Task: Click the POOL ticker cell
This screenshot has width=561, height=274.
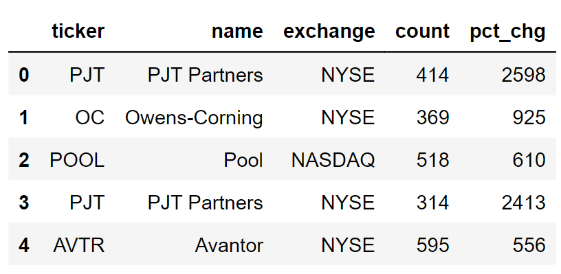Action: 77,160
